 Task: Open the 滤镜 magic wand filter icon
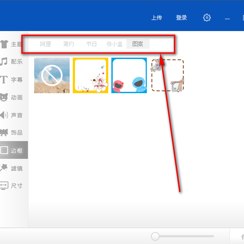coord(4,168)
